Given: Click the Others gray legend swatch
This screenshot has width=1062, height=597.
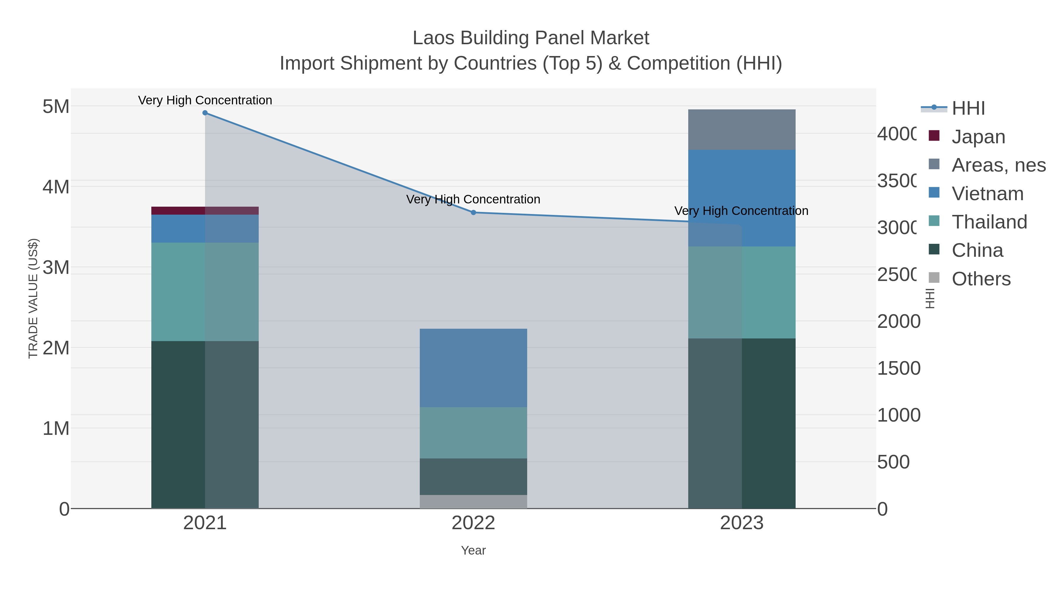Looking at the screenshot, I should point(934,278).
